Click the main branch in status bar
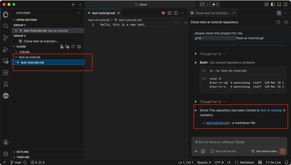Image resolution: width=291 pixels, height=165 pixels. 16,162
